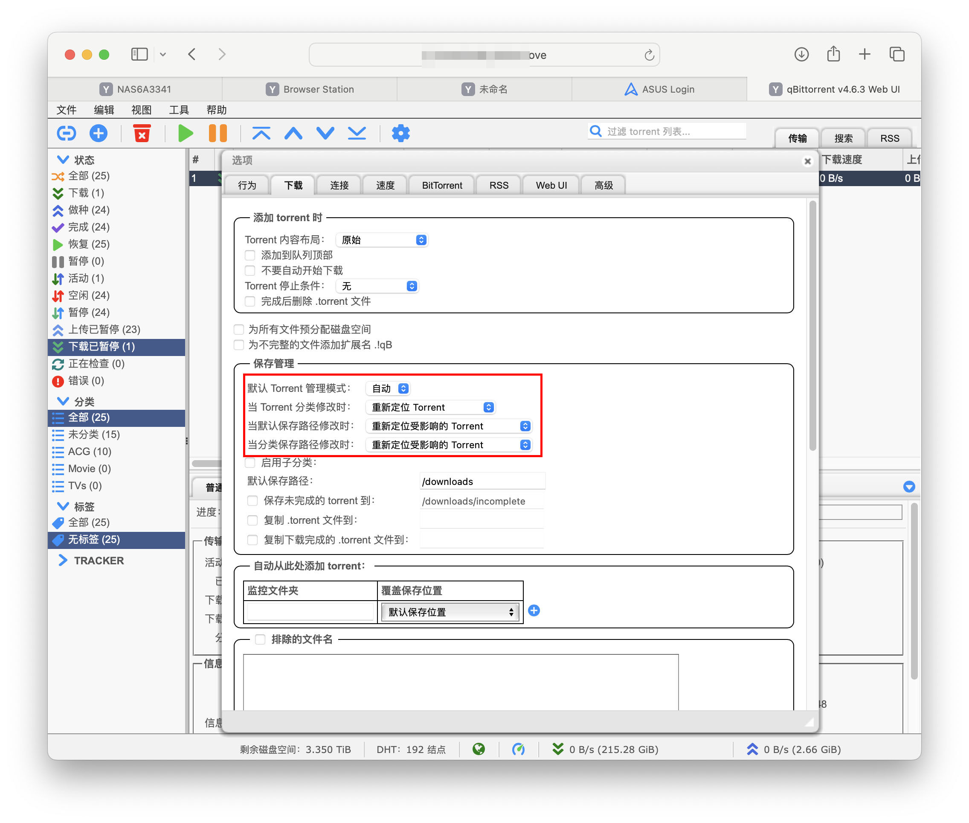Switch to Browser Station browser tab
969x823 pixels.
[x=310, y=89]
